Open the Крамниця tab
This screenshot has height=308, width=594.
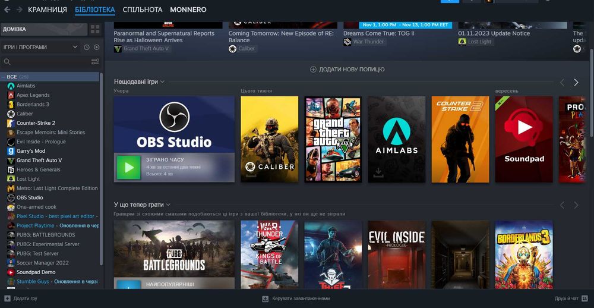coord(48,10)
